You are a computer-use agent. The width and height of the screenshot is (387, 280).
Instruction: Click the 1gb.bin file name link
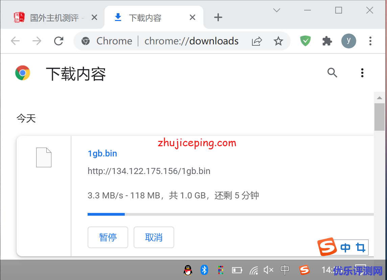(x=102, y=153)
